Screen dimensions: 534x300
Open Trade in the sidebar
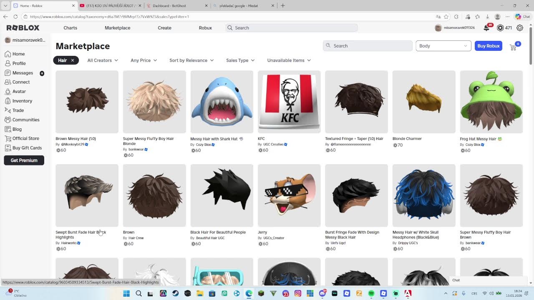(14, 110)
